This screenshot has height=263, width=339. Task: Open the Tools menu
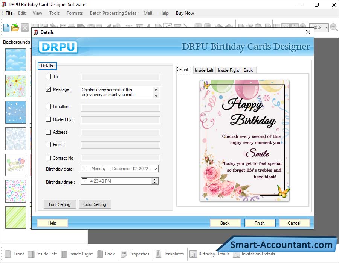pos(54,13)
